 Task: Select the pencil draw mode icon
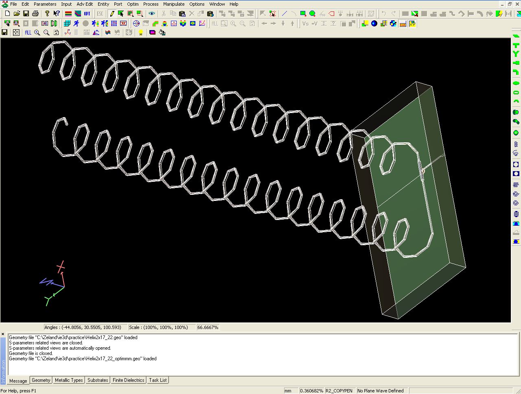point(112,14)
